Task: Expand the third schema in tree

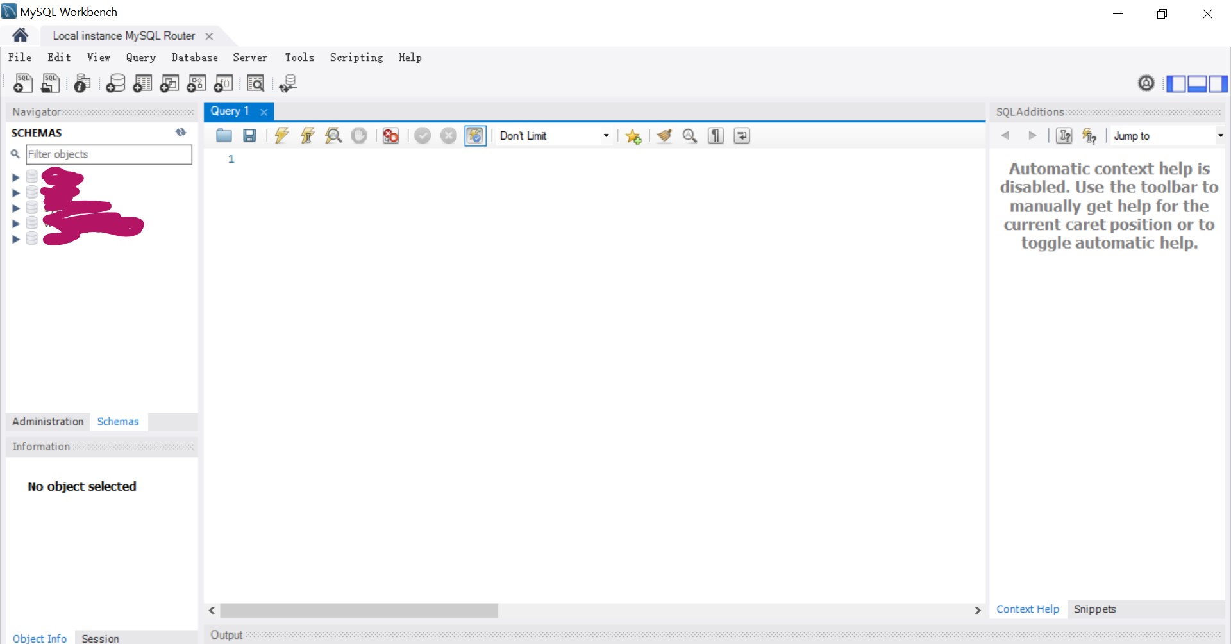Action: [x=16, y=208]
